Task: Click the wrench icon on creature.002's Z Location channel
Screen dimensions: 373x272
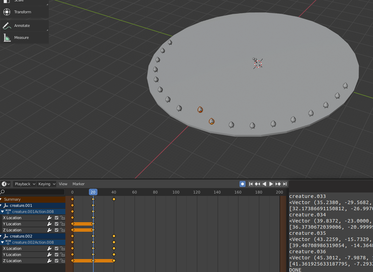Action: tap(49, 261)
